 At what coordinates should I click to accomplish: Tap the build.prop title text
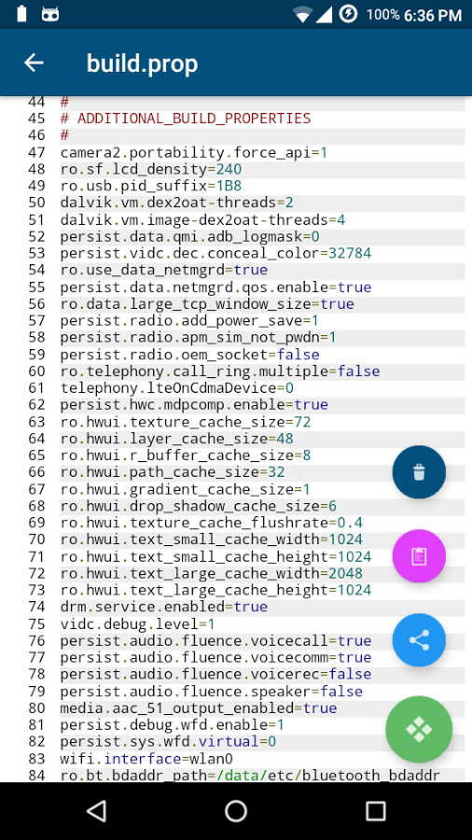143,63
